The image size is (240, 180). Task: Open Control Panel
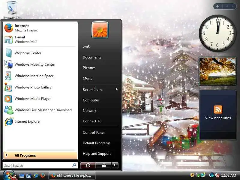100,133
